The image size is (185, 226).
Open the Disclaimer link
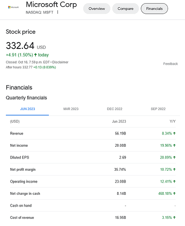click(60, 62)
